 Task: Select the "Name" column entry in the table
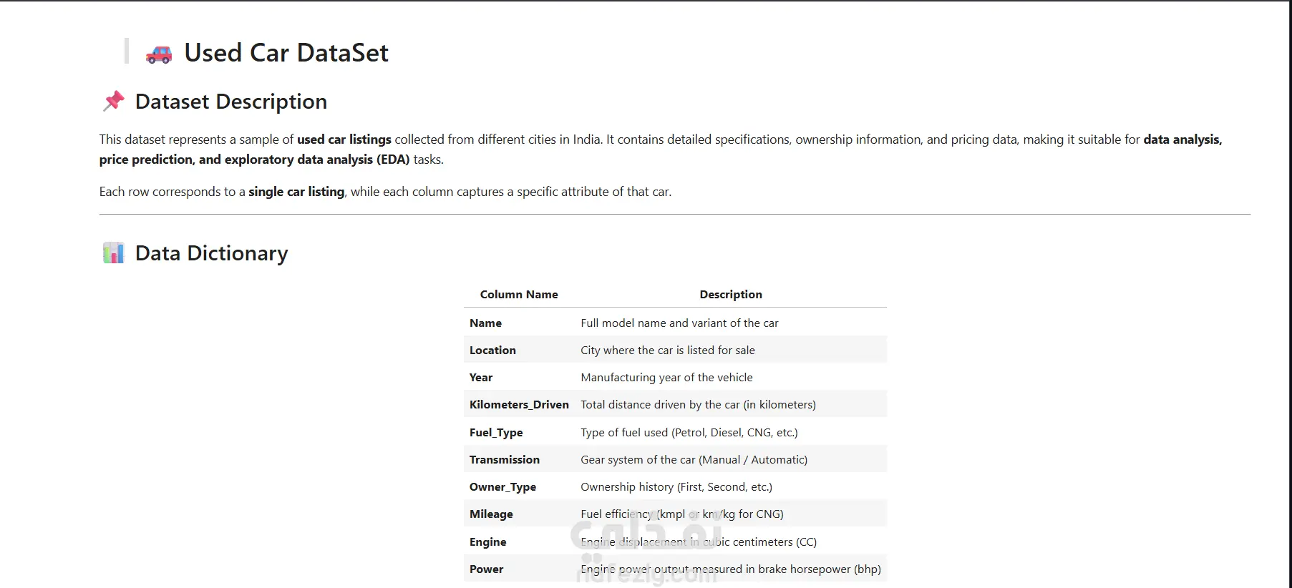coord(485,323)
